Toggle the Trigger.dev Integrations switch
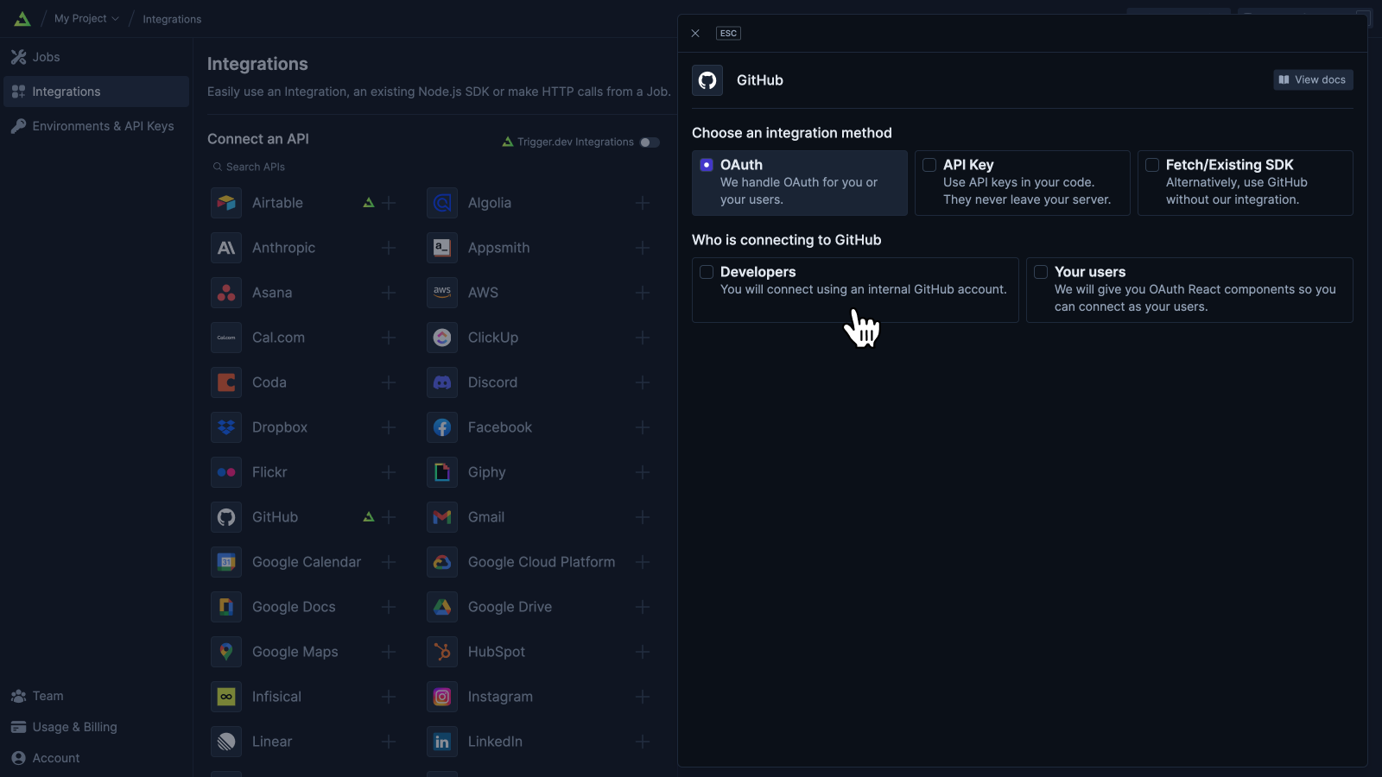Image resolution: width=1382 pixels, height=777 pixels. [650, 142]
